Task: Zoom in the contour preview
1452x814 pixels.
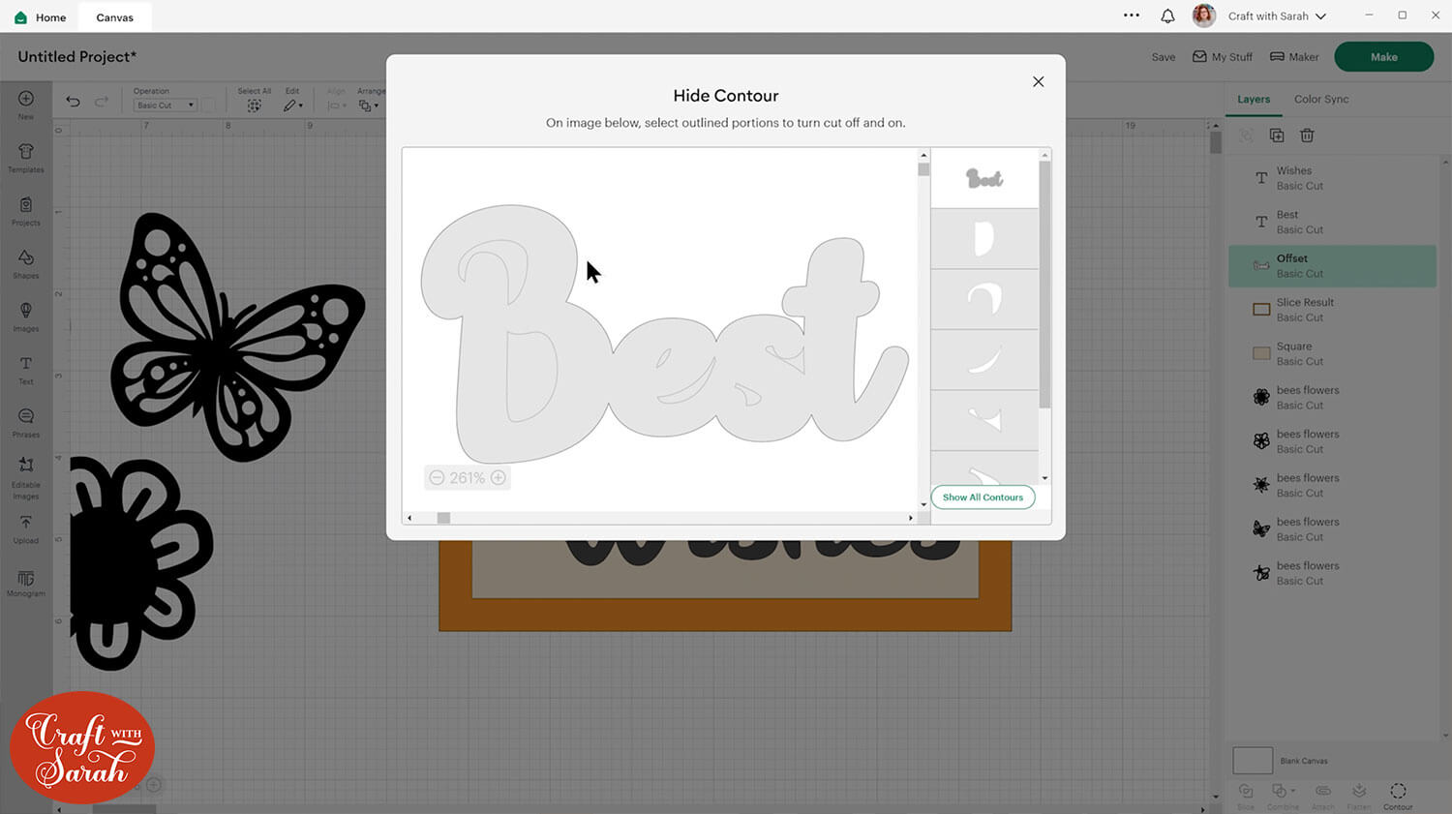Action: tap(499, 478)
